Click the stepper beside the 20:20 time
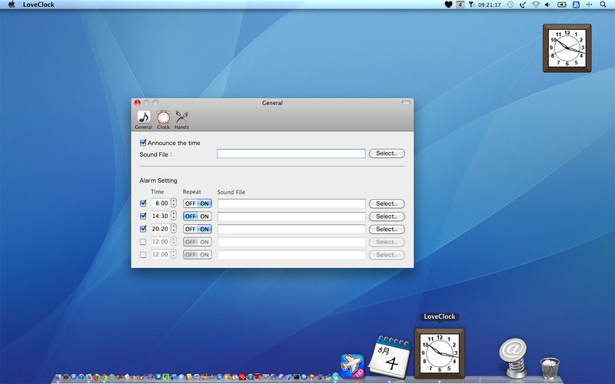Viewport: 615px width, 384px height. 174,228
